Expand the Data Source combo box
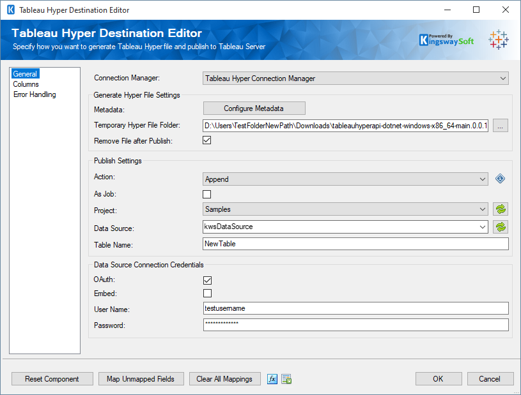 click(x=483, y=227)
